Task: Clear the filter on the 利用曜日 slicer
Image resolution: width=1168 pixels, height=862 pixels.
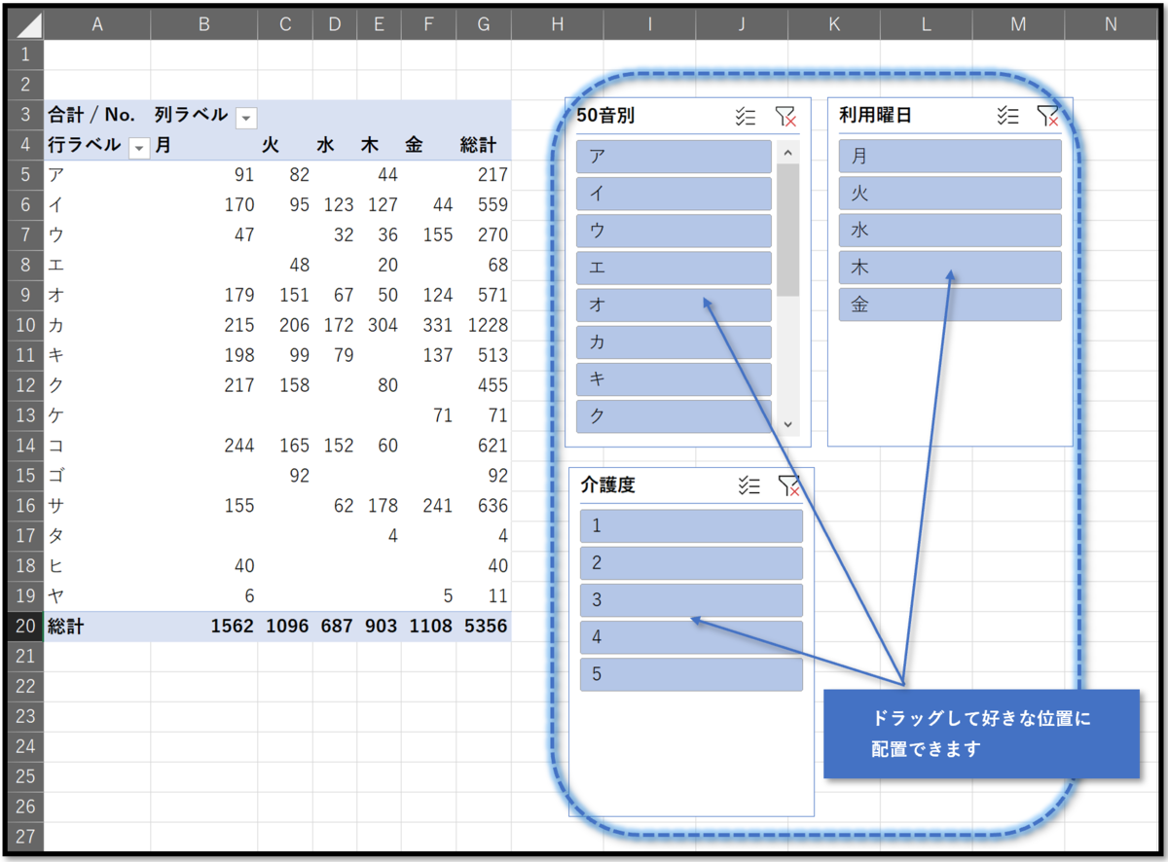Action: coord(1049,115)
